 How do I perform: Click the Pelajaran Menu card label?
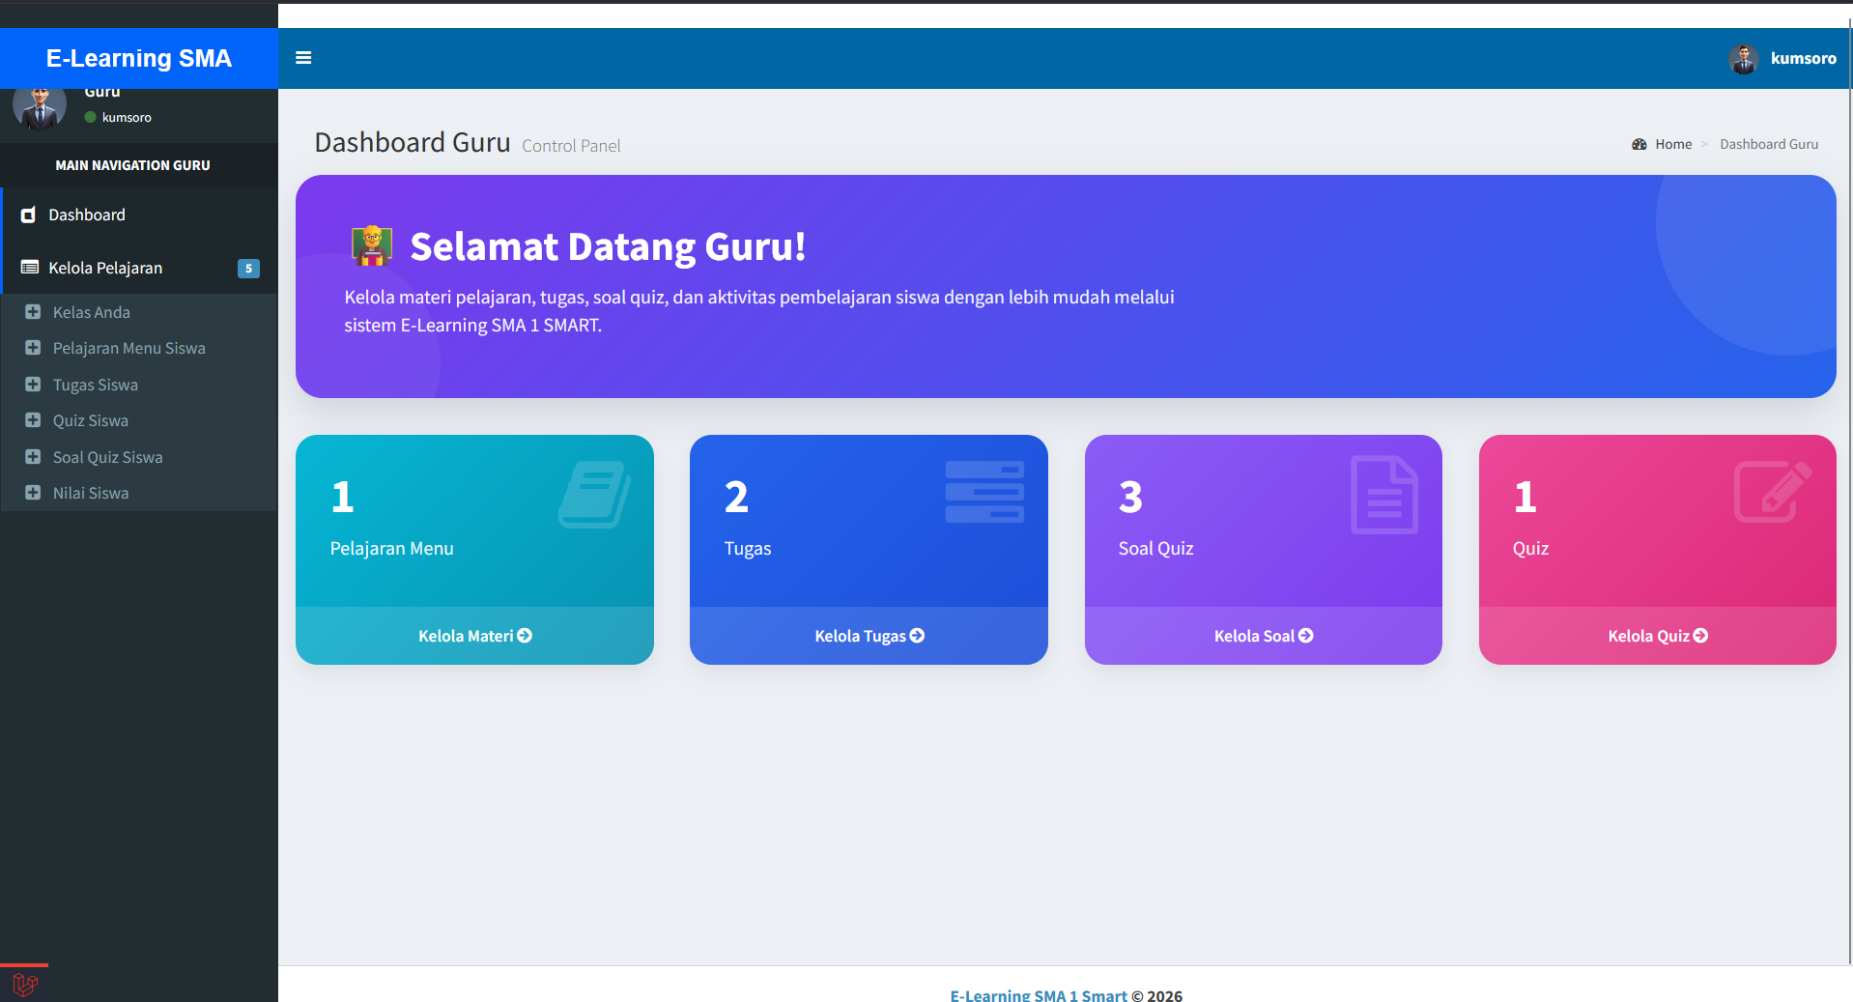tap(391, 548)
